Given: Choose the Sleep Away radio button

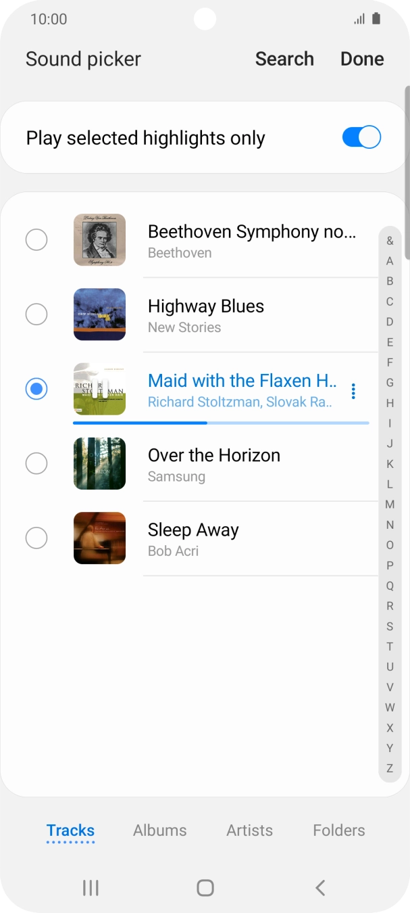Looking at the screenshot, I should [36, 538].
